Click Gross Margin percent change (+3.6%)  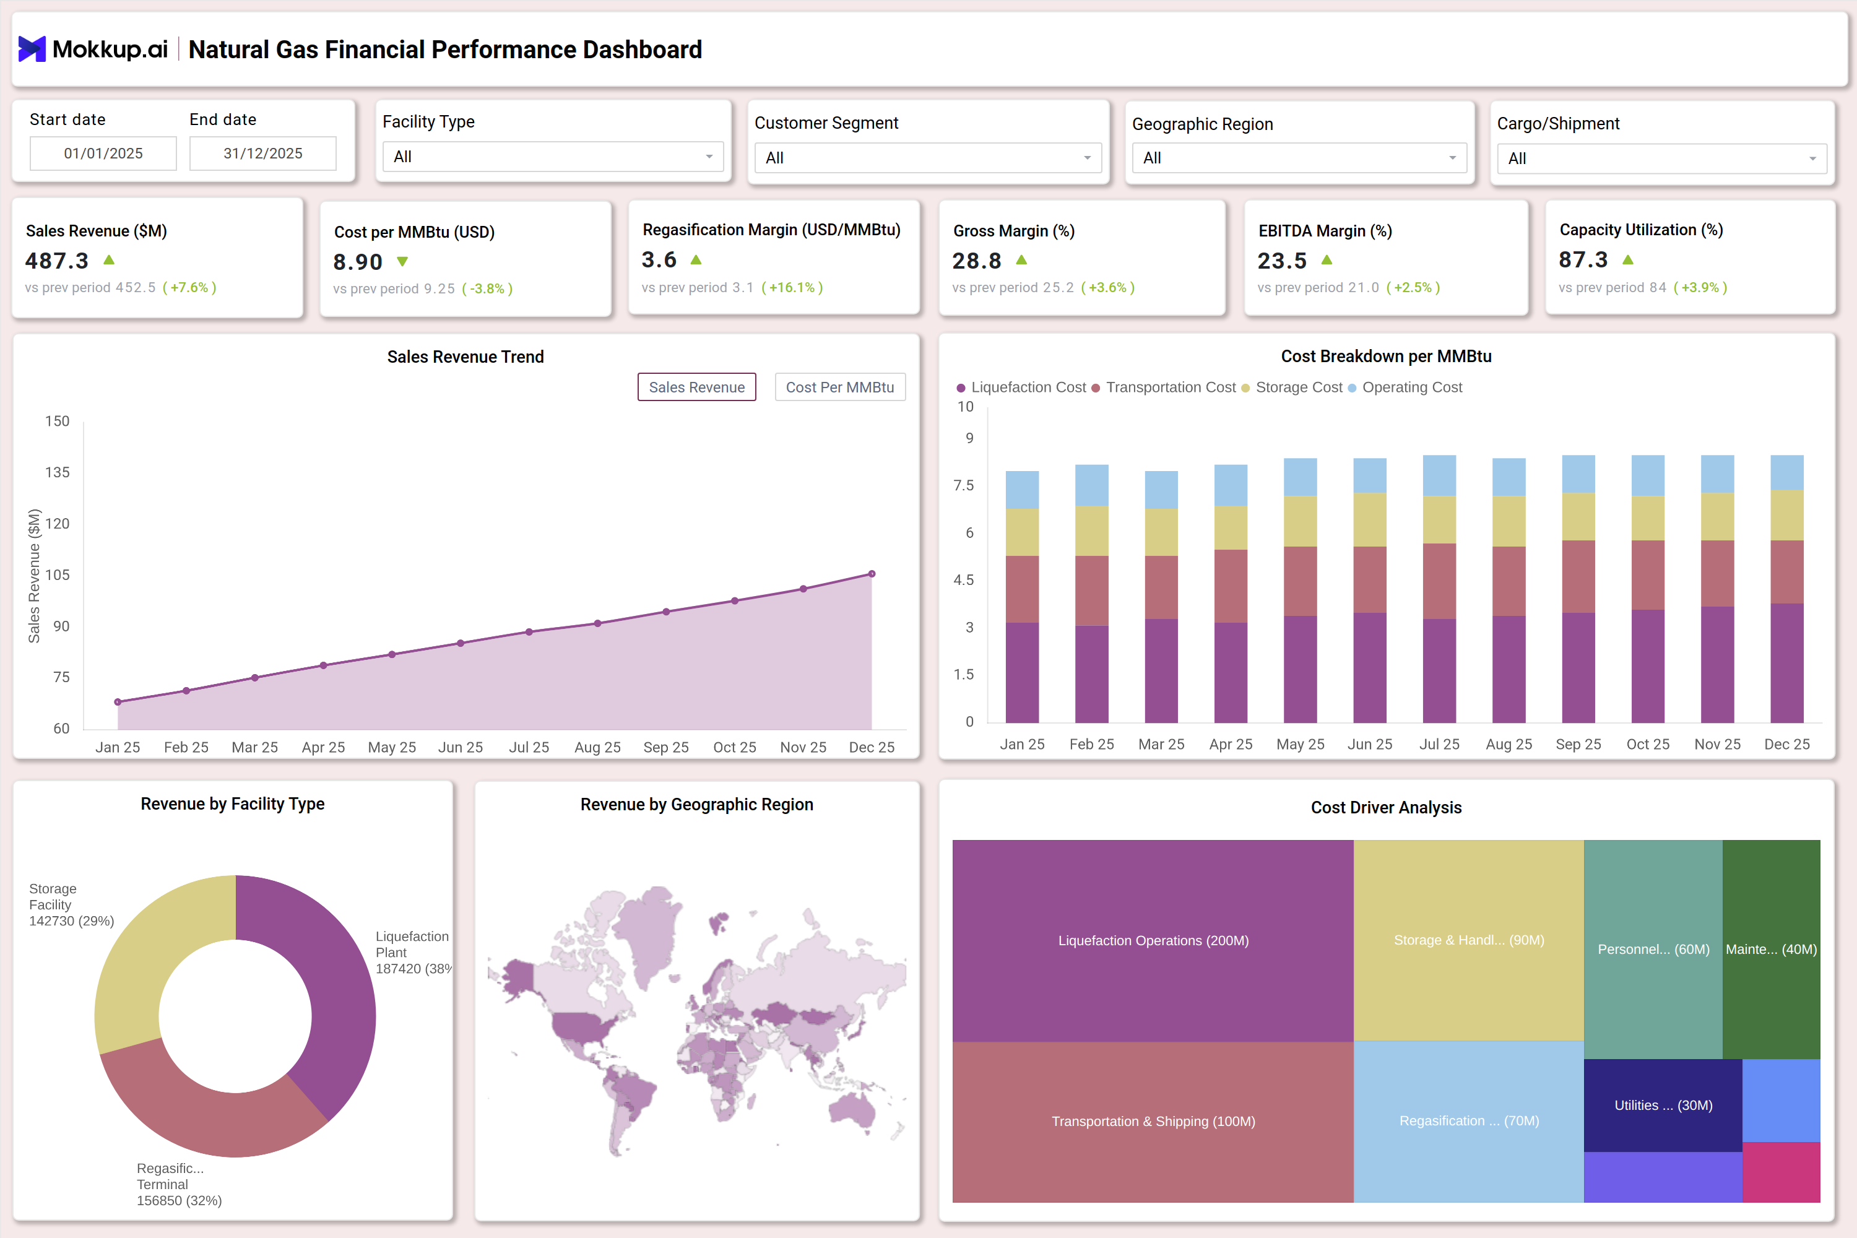(1108, 287)
